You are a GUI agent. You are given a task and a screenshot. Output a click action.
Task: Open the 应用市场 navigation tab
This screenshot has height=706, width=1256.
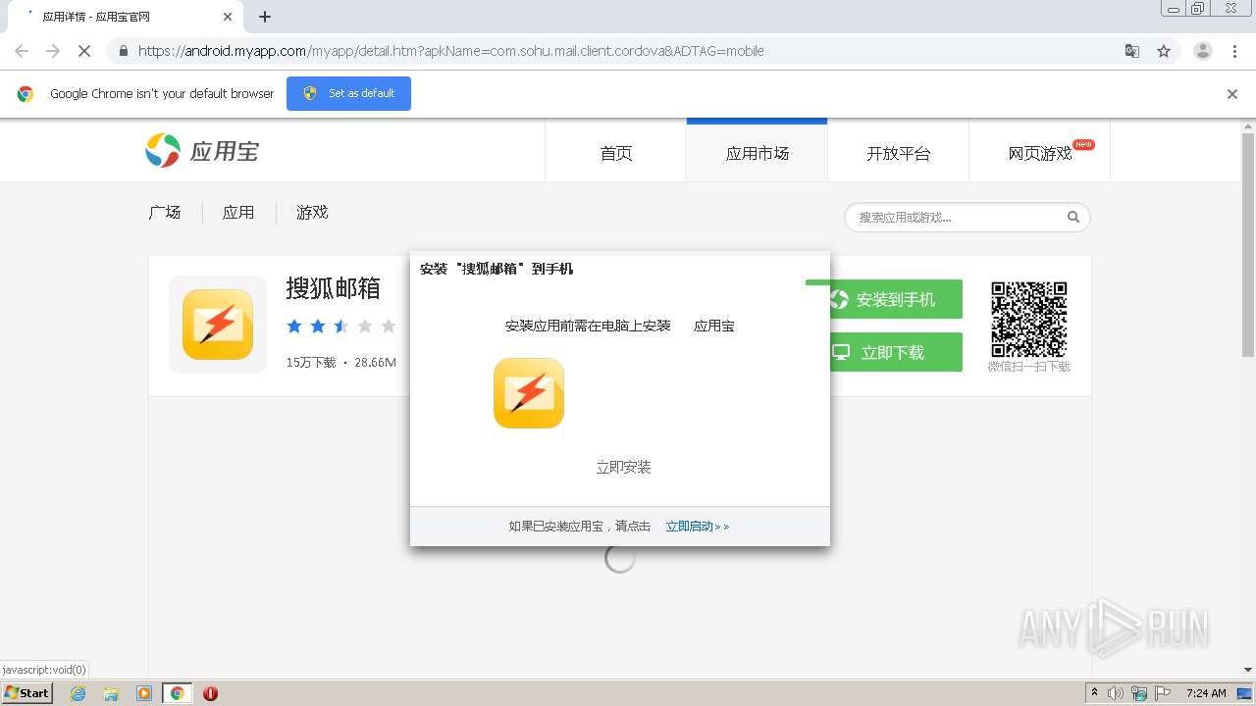(757, 153)
